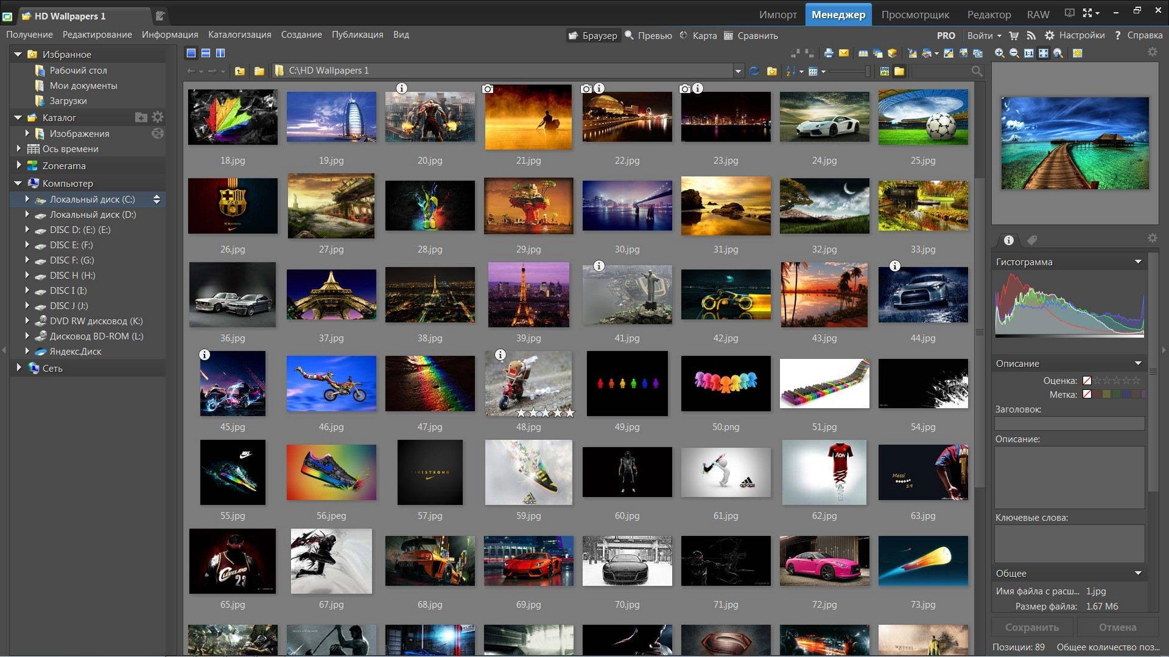Send by e-mail using the envelope icon
The width and height of the screenshot is (1169, 657).
coord(844,54)
